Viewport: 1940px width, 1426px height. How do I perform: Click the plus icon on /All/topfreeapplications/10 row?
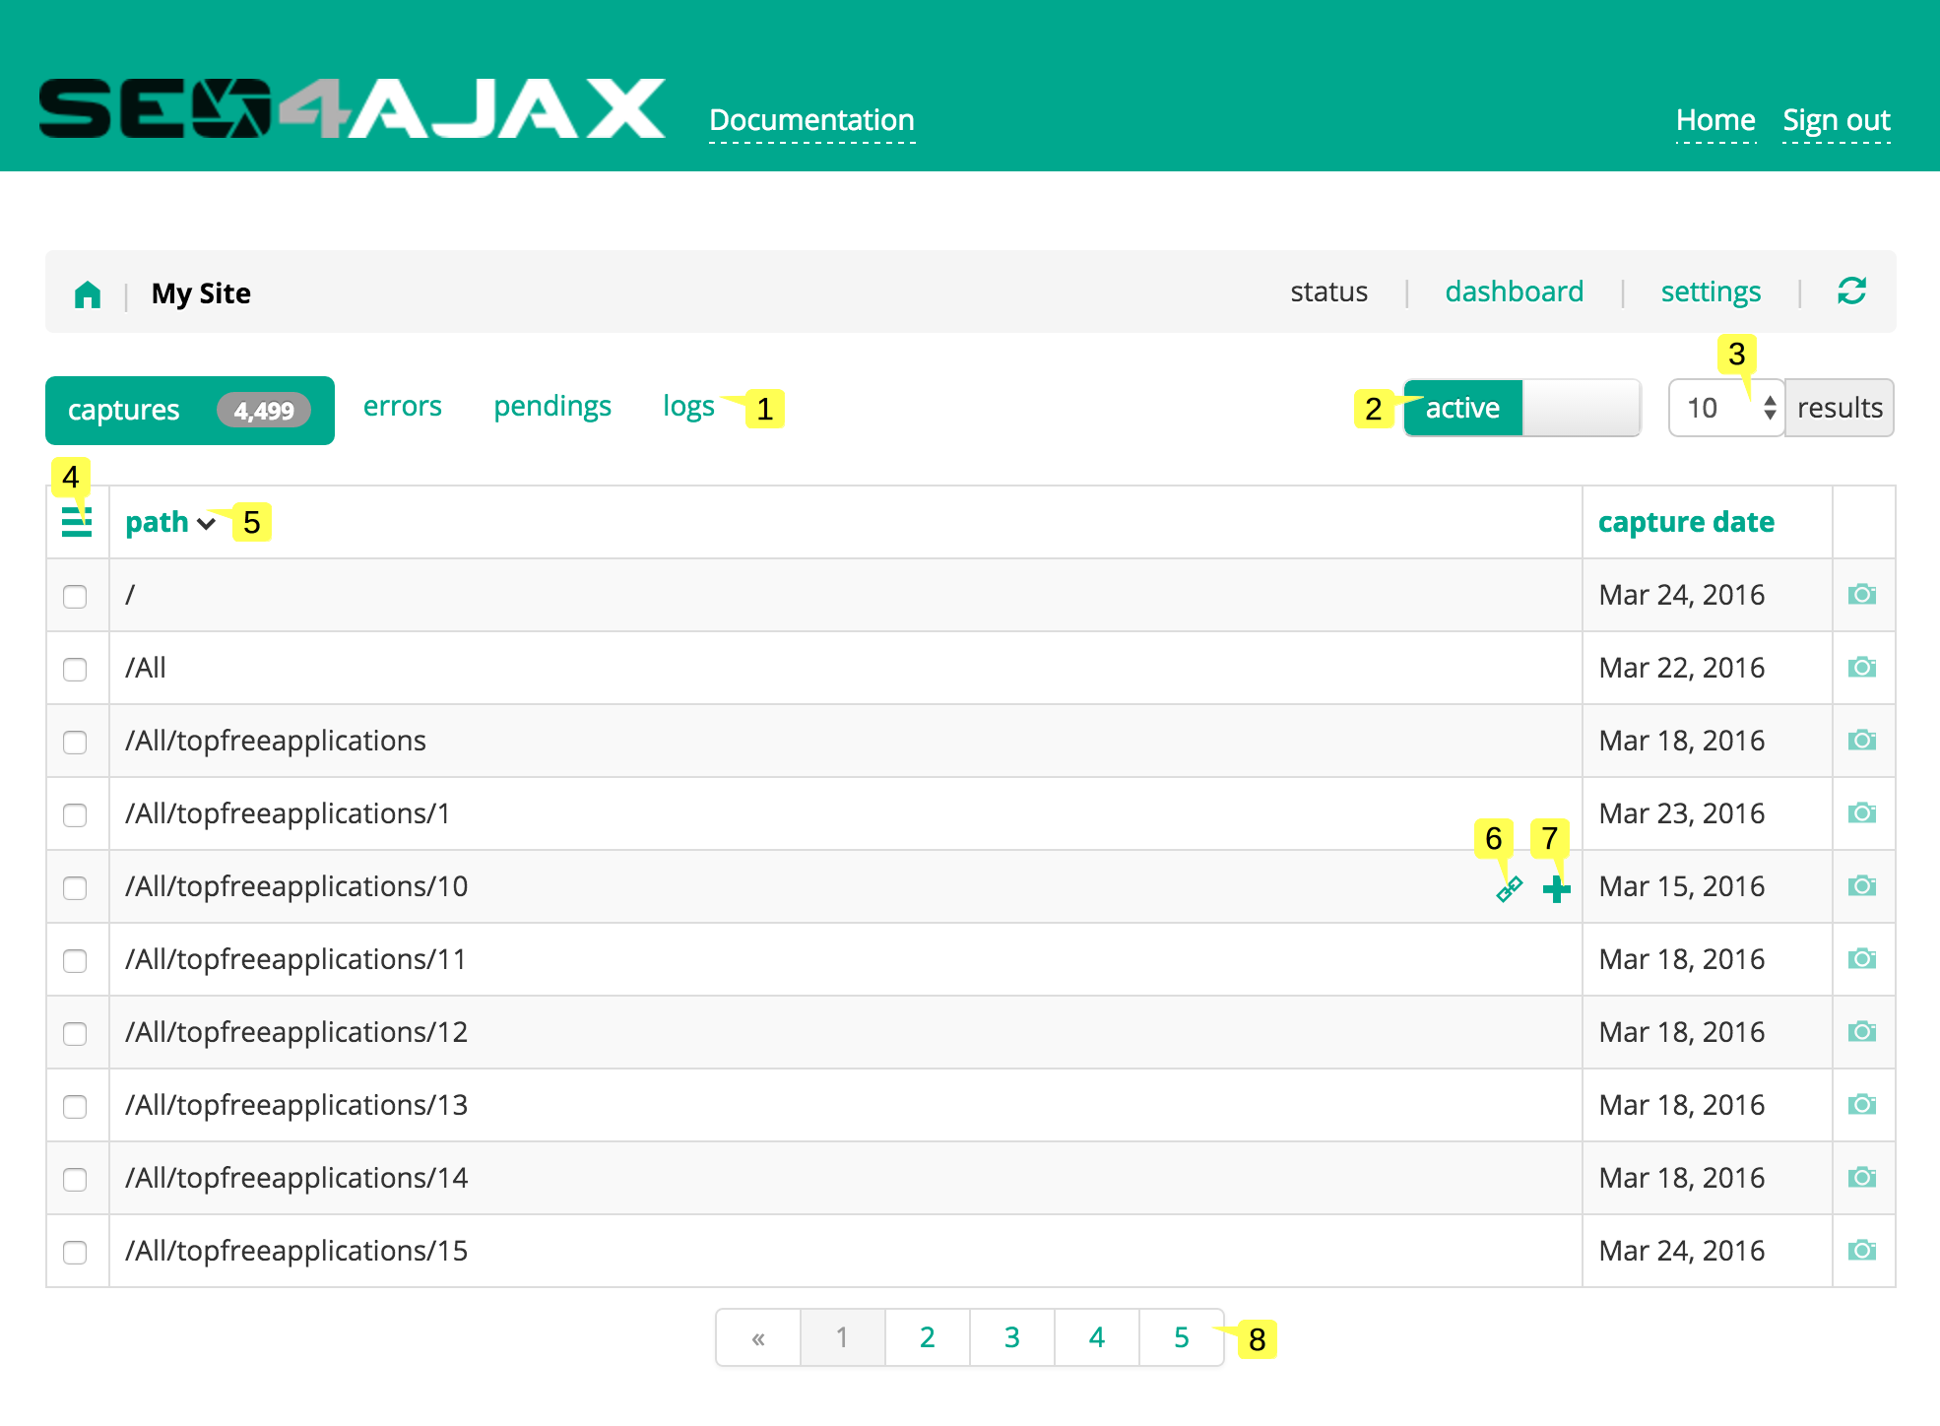point(1557,887)
